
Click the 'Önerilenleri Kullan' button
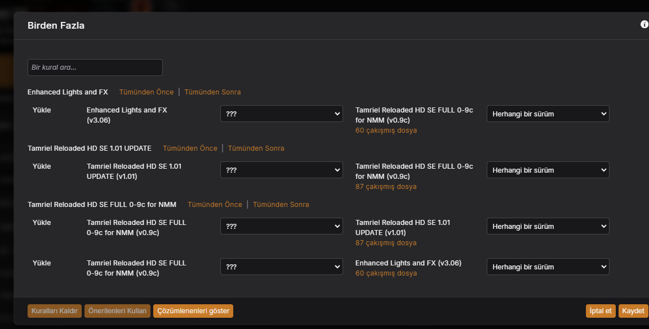click(118, 311)
